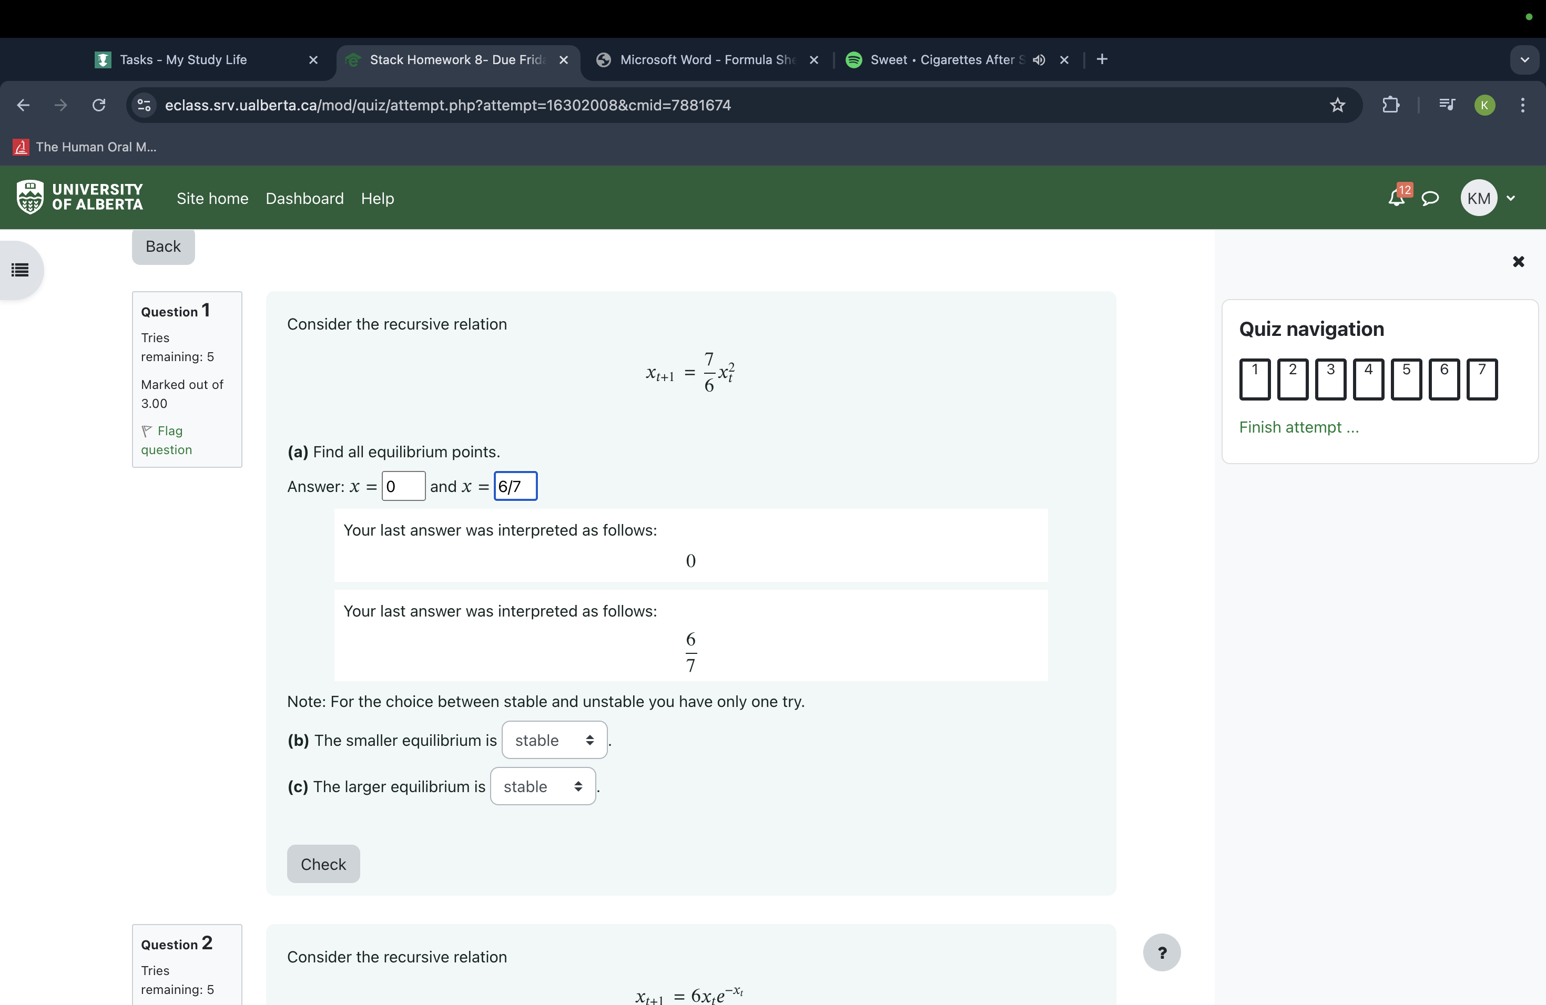The image size is (1546, 1005).
Task: Open larger equilibrium stability dropdown
Action: point(543,786)
